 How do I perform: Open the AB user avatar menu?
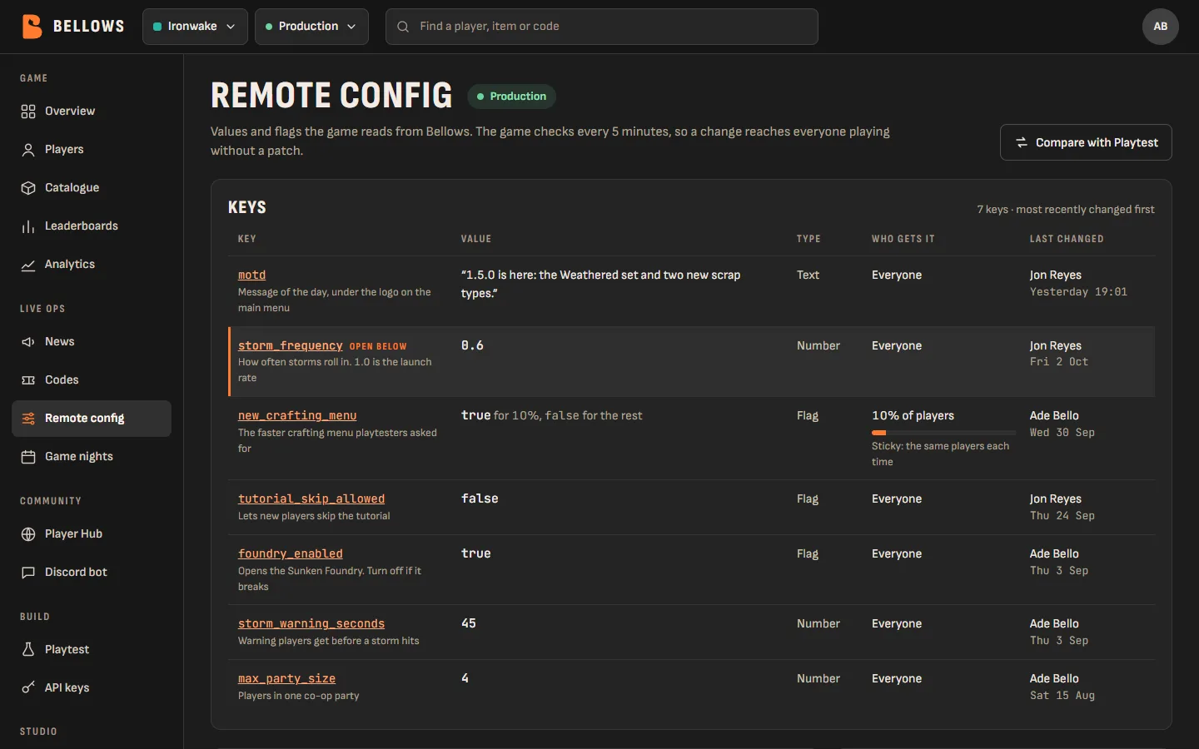(1161, 27)
